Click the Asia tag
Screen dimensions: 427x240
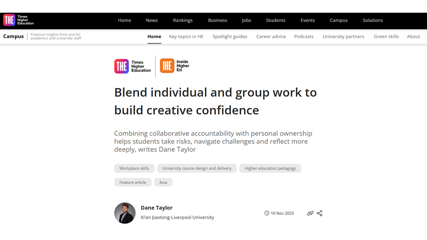tap(163, 182)
